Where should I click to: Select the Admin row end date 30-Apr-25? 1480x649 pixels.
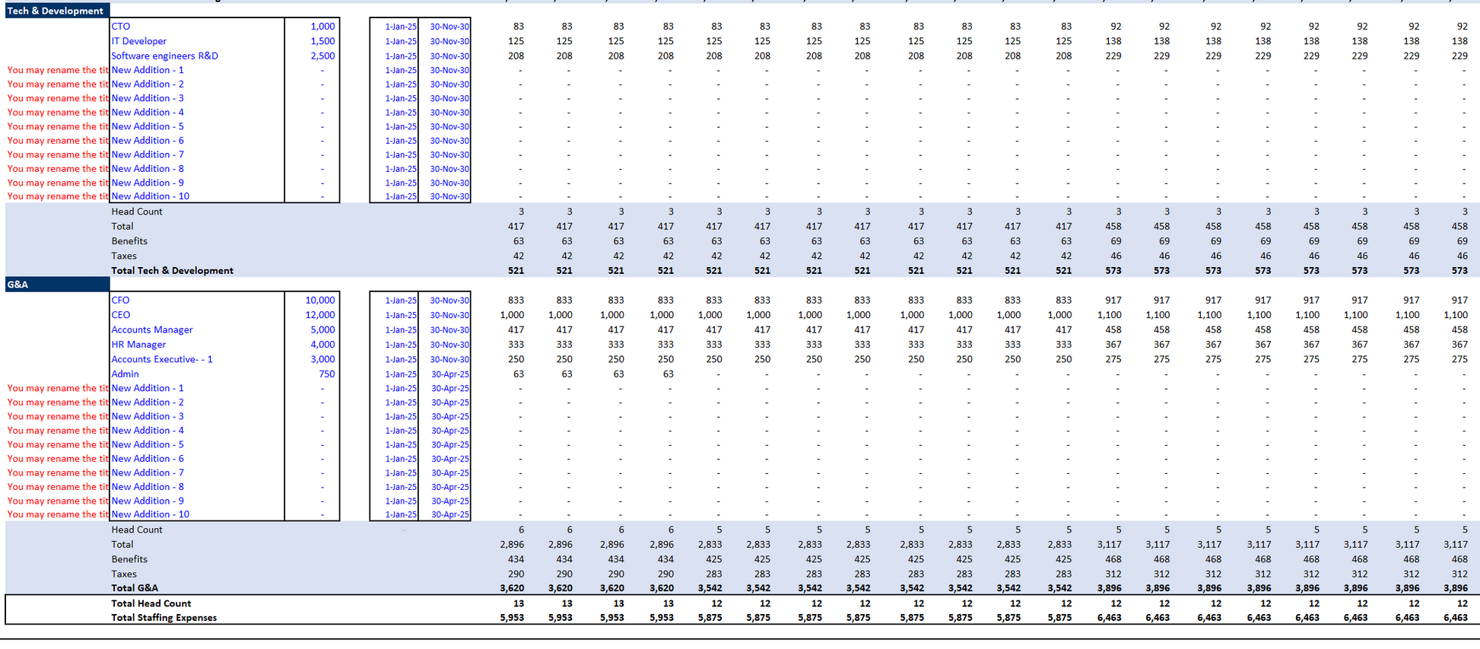449,374
